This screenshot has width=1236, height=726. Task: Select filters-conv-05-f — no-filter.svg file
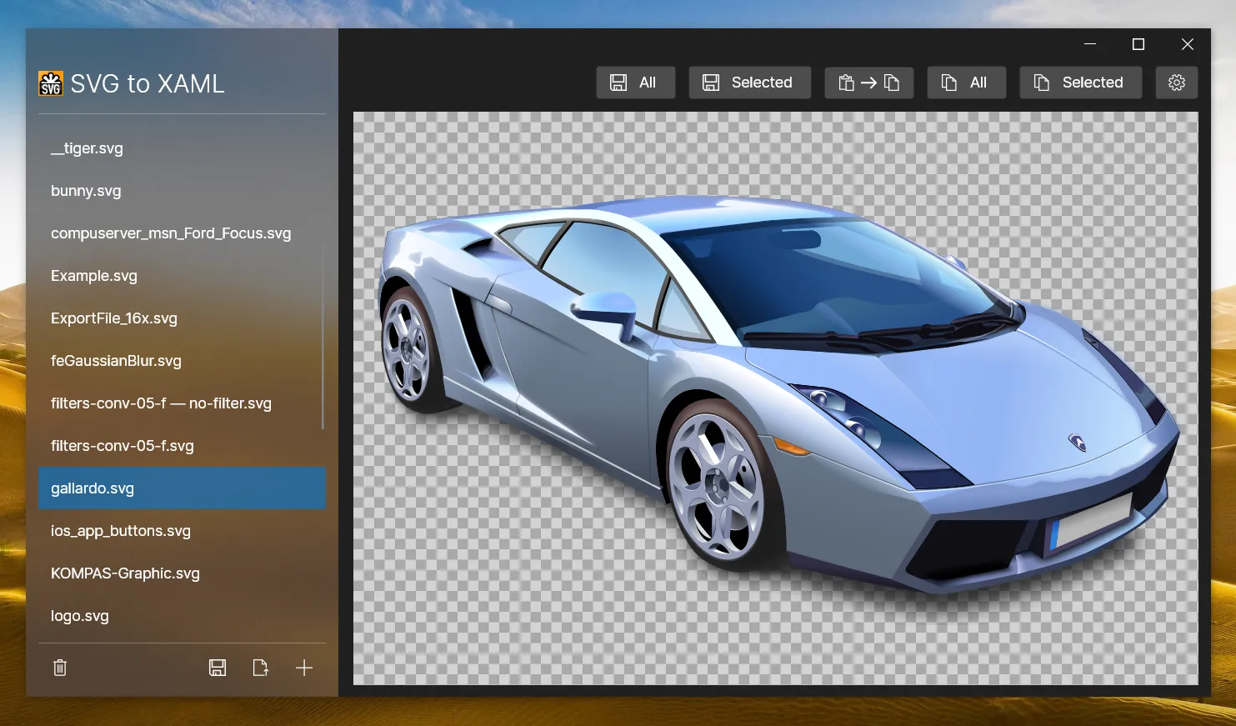tap(182, 403)
